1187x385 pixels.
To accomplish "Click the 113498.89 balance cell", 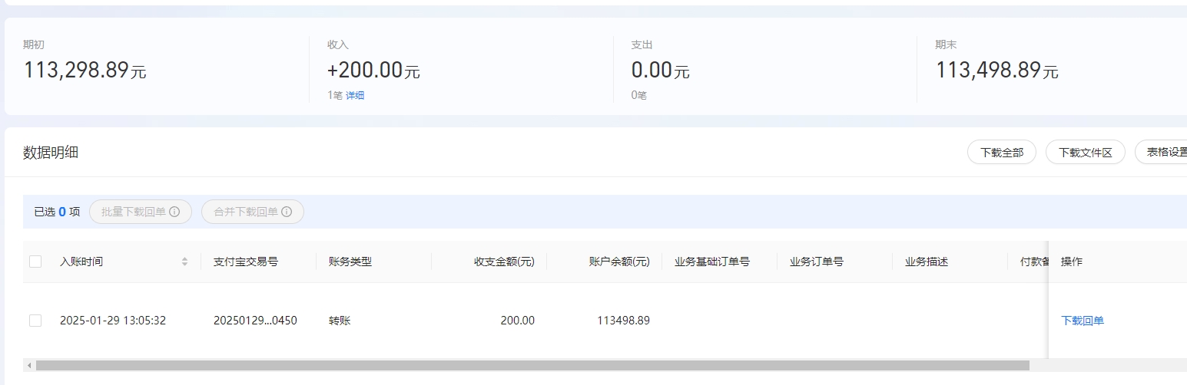I will click(623, 321).
